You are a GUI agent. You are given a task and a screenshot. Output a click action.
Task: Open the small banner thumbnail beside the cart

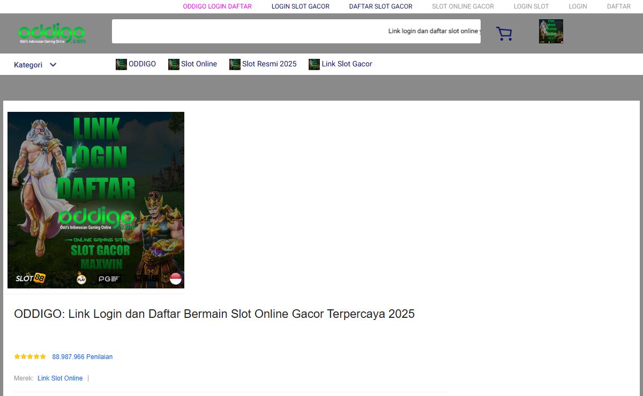551,31
